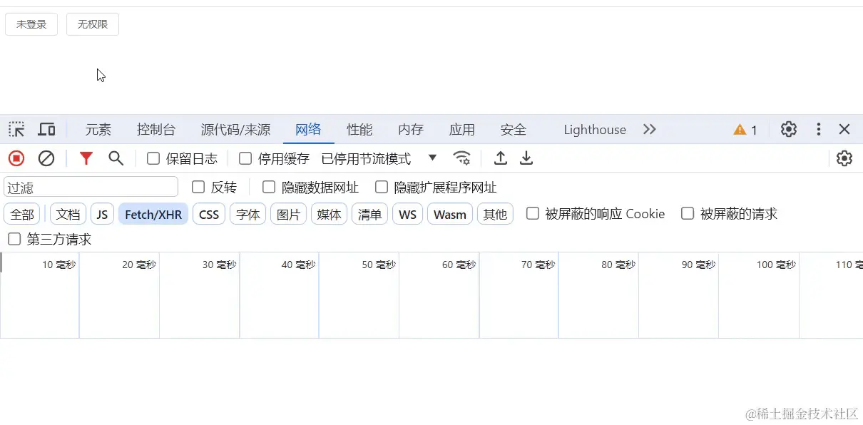Viewport: 863px width, 425px height.
Task: Select the Fetch/XHR request filter
Action: coord(153,213)
